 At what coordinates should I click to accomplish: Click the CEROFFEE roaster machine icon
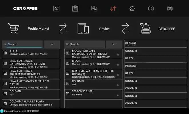pyautogui.click(x=146, y=28)
